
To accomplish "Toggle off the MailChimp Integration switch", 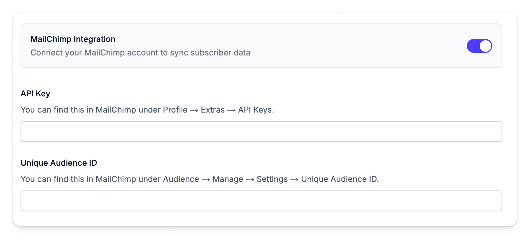I will [x=479, y=46].
